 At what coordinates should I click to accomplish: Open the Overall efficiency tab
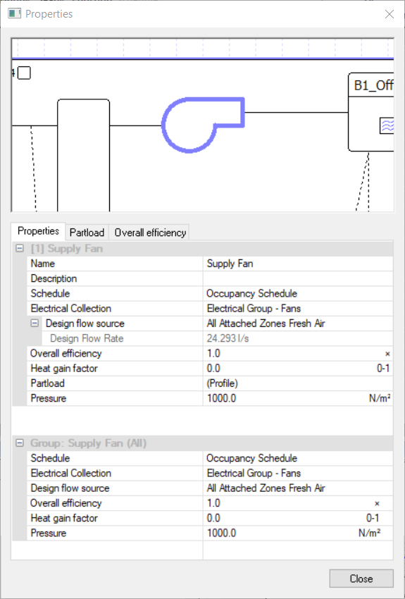[151, 233]
